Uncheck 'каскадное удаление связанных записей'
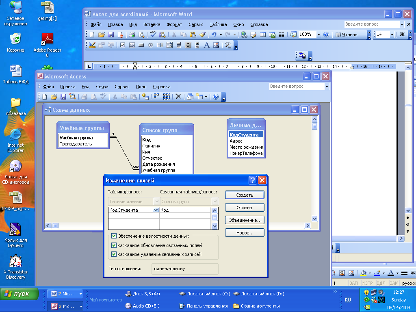 coord(114,254)
